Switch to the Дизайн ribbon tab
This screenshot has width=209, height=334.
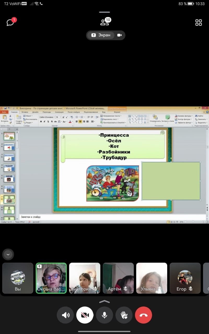pyautogui.click(x=35, y=112)
